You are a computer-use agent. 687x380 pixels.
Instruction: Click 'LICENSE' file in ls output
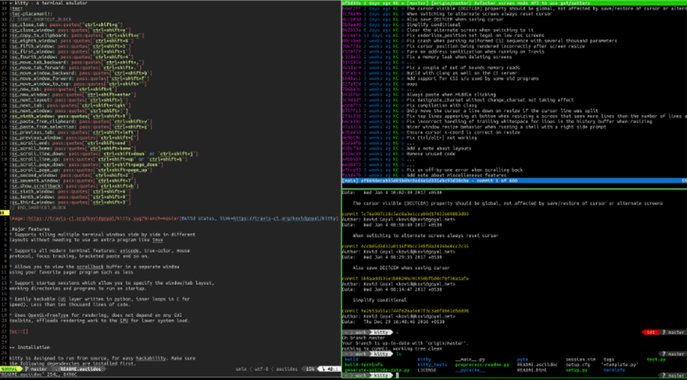tap(427, 370)
